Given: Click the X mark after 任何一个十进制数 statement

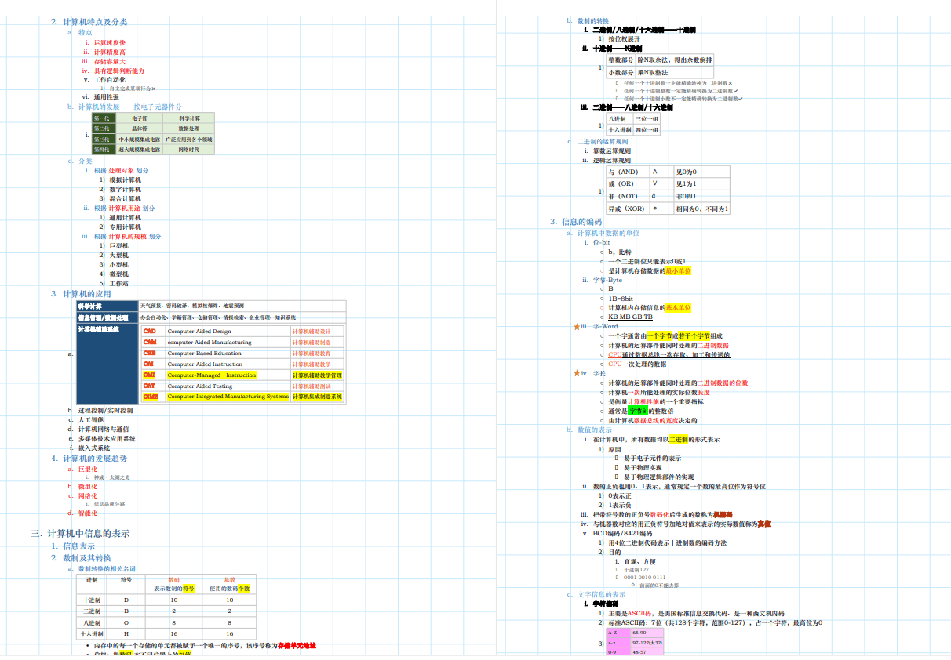Looking at the screenshot, I should click(731, 83).
